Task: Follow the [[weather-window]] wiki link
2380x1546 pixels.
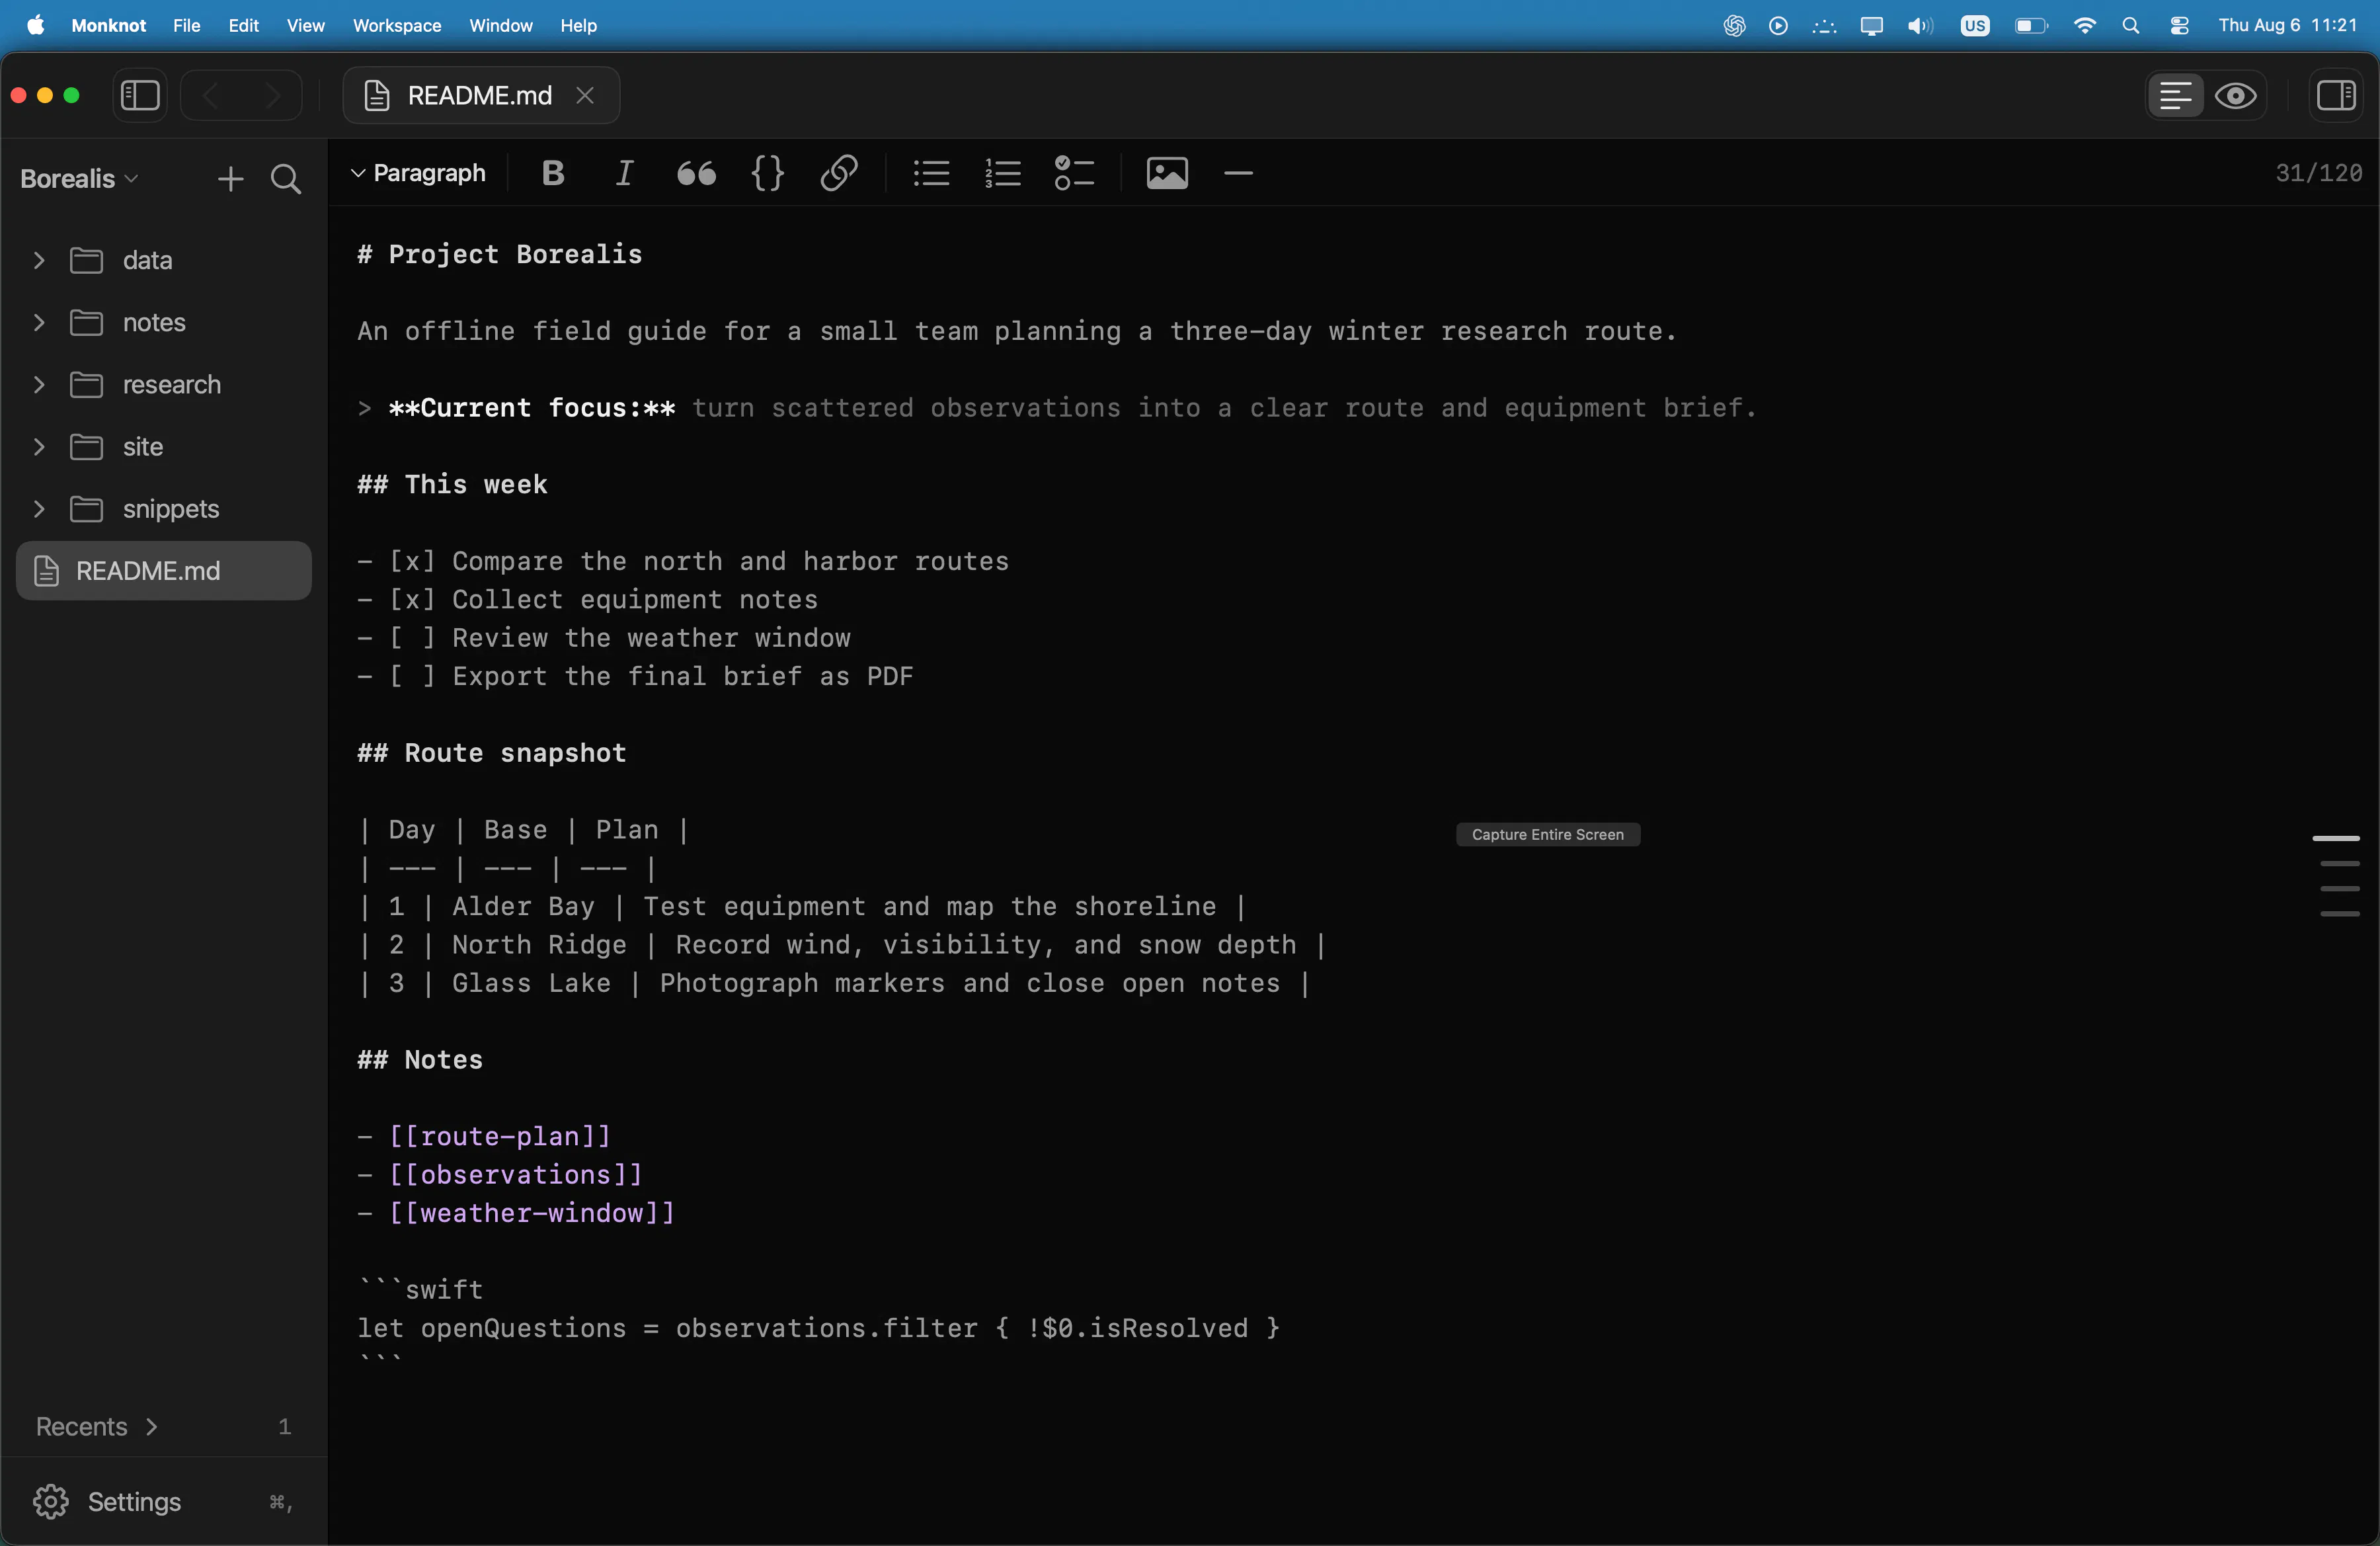Action: [532, 1214]
